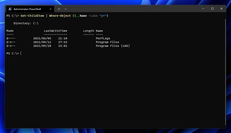Open the new tab profile dropdown

pos(66,9)
